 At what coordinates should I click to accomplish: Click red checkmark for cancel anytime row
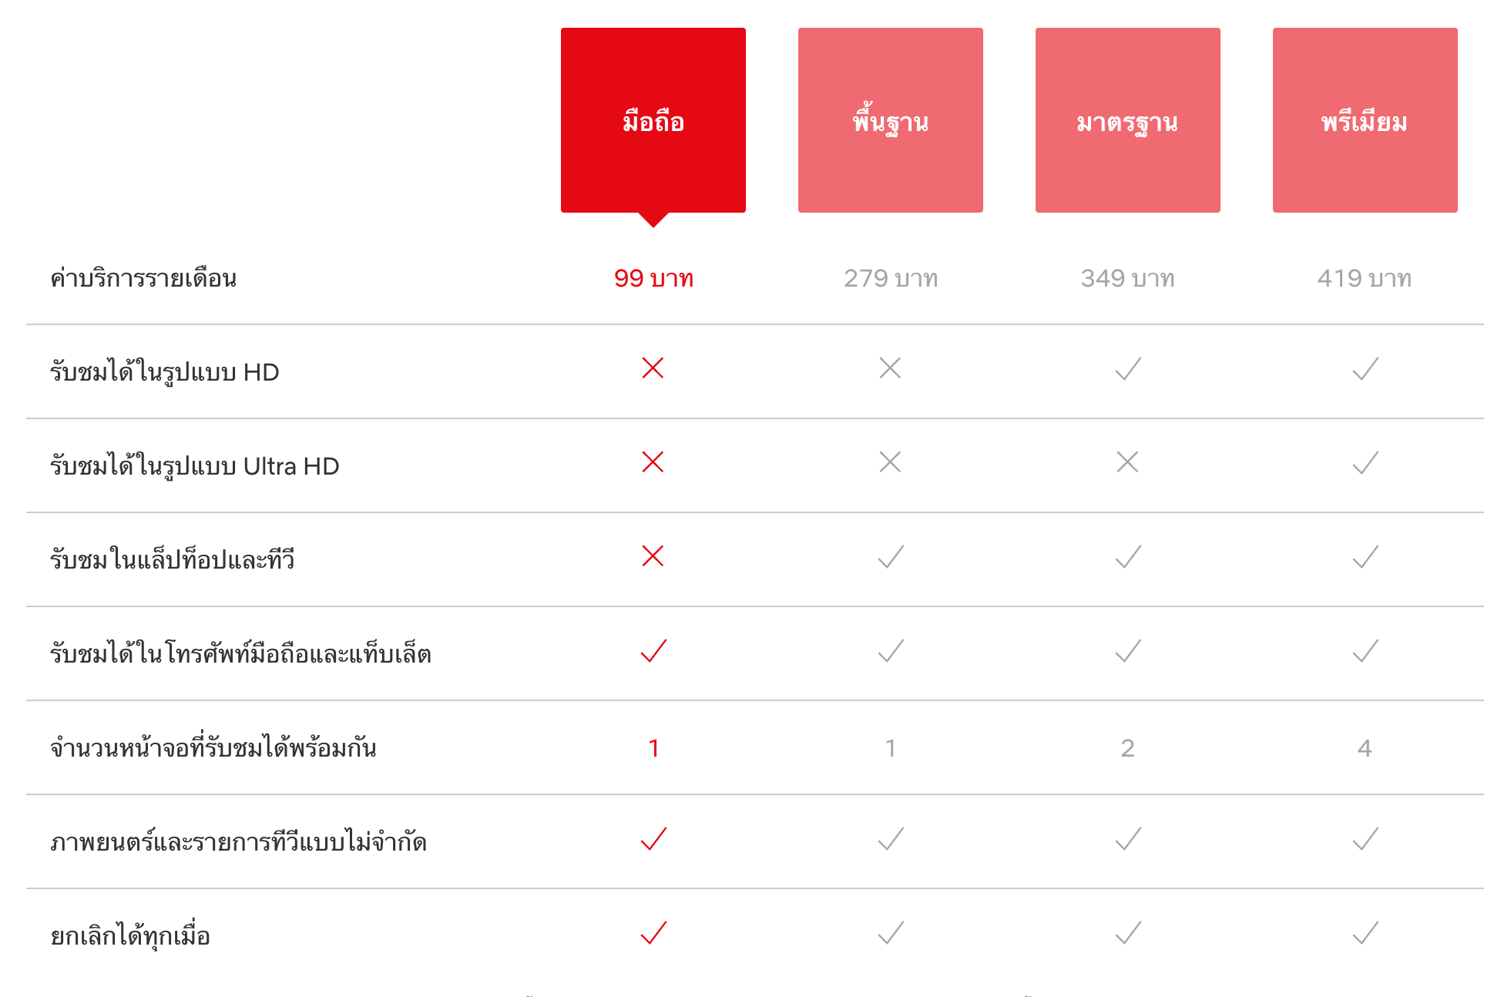[x=653, y=932]
